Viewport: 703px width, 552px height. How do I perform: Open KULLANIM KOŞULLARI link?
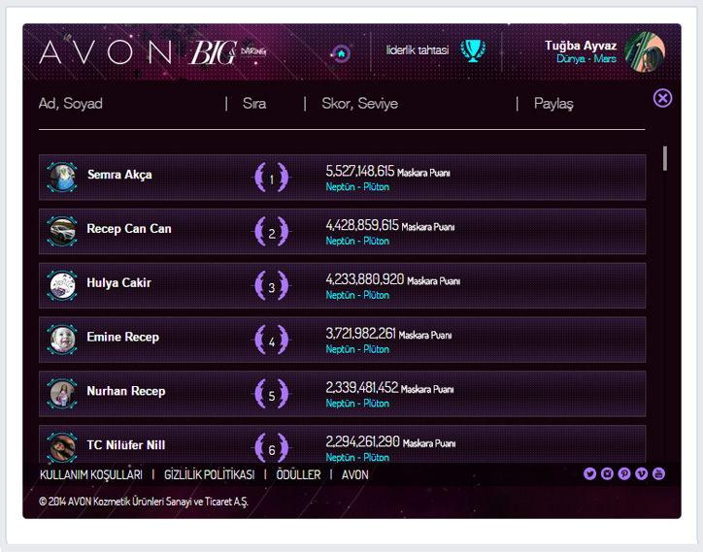(91, 474)
